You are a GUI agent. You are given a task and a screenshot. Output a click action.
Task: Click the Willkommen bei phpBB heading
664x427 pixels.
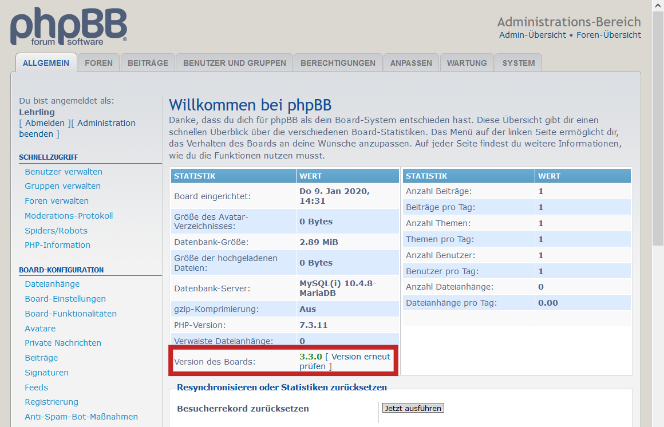point(250,105)
